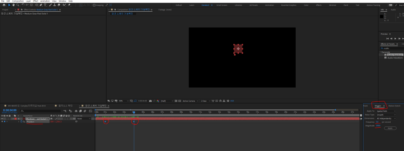
Task: Select the Ellipse shape tool
Action: pyautogui.click(x=37, y=5)
